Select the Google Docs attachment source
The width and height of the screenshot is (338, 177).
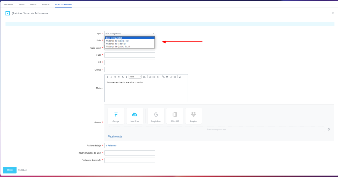(156, 115)
